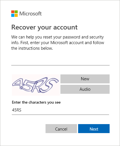Click the word instructions in the description
Viewport: 120px width, 146px height.
pyautogui.click(x=29, y=48)
